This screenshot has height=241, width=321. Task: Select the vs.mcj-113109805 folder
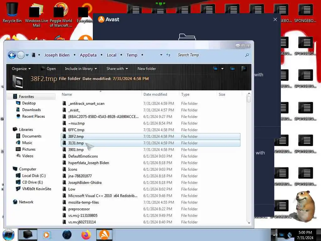pos(83,215)
